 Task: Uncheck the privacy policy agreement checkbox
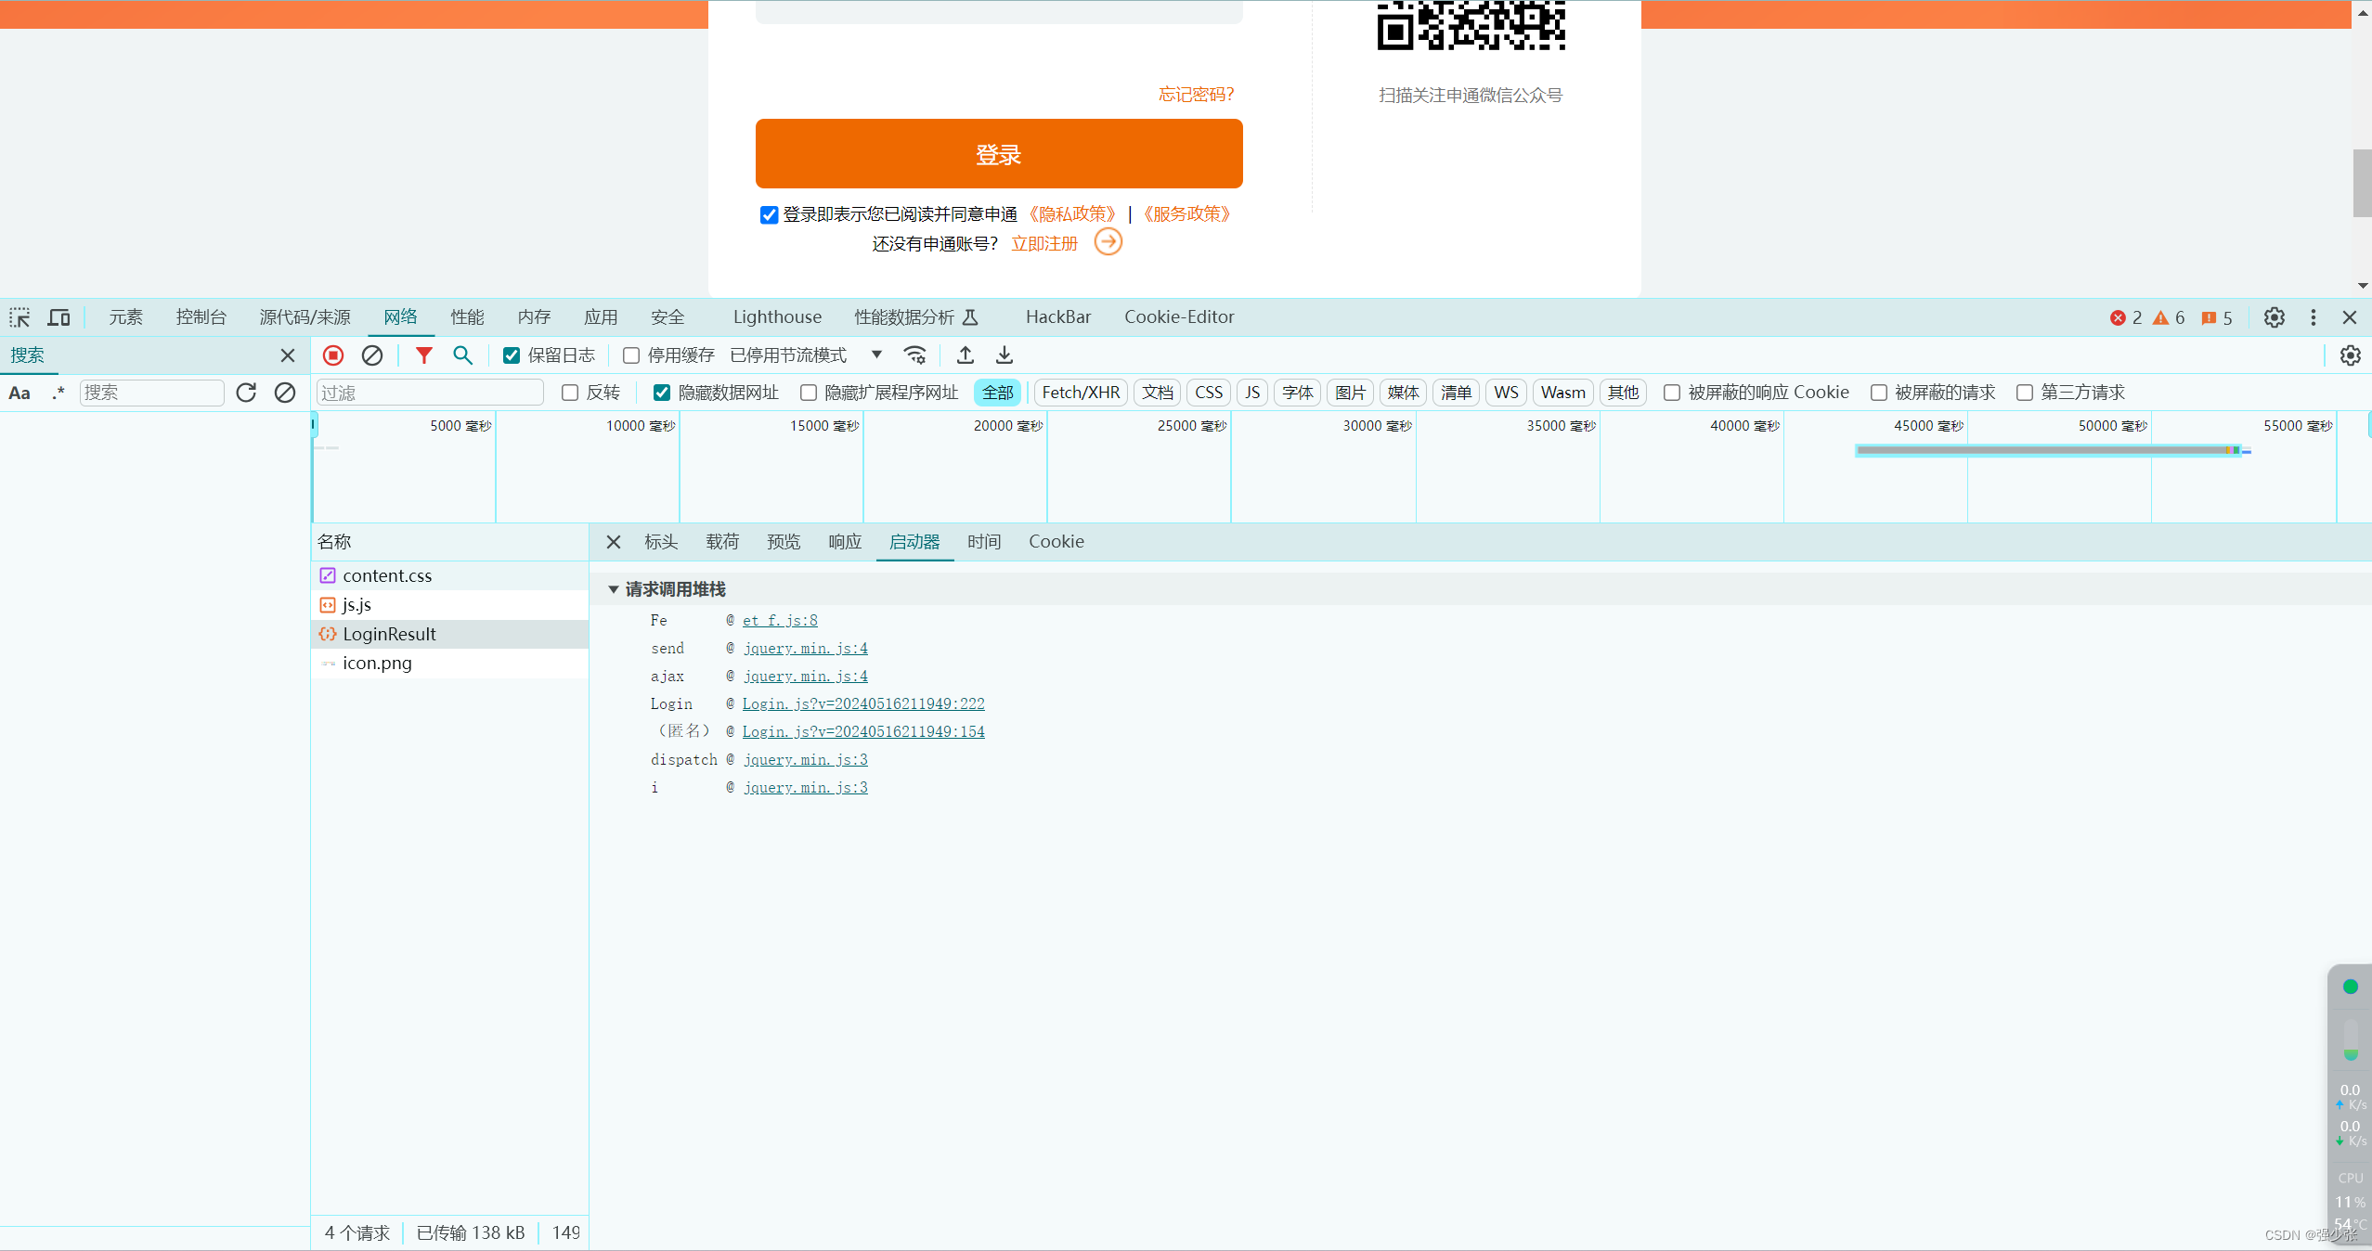click(769, 215)
